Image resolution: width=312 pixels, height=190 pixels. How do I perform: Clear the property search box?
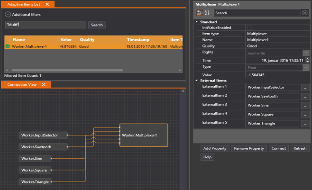(x=305, y=13)
